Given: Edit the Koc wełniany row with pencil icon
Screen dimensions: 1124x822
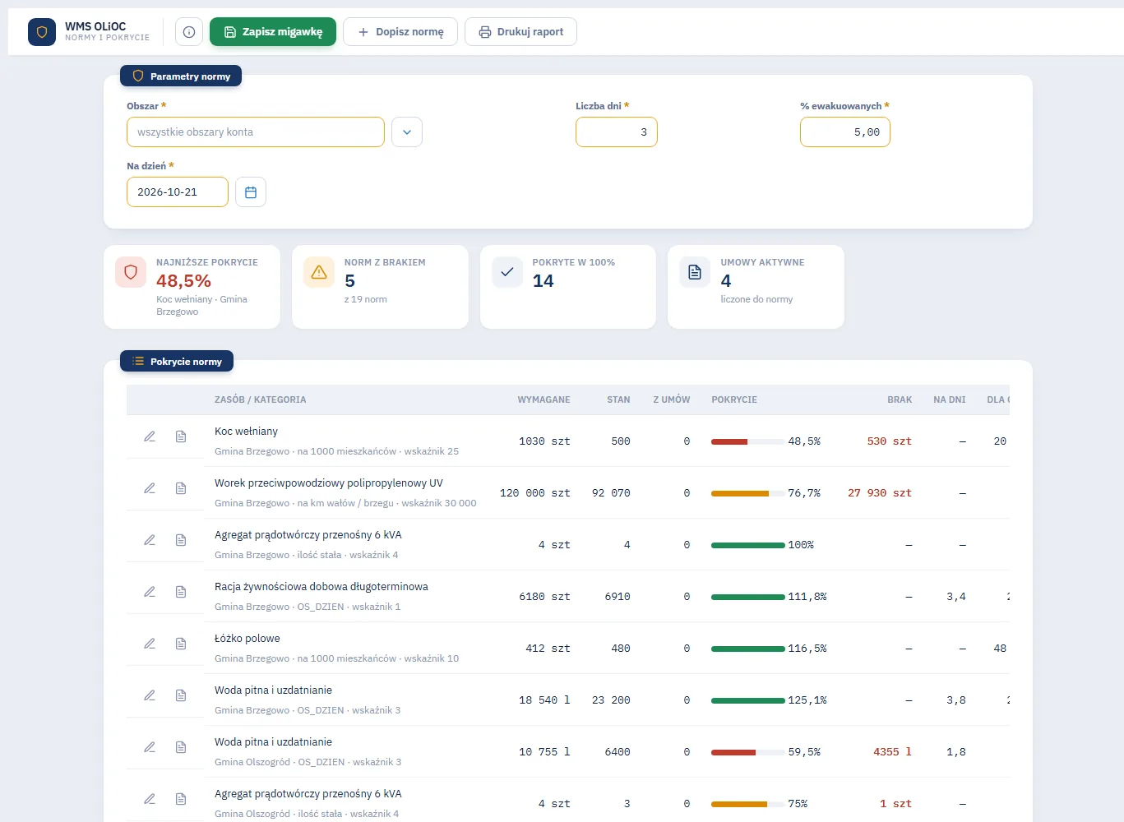Looking at the screenshot, I should click(x=150, y=436).
